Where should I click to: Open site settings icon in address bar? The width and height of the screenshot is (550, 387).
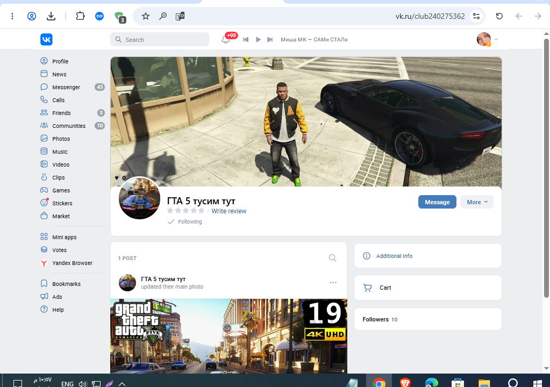click(x=476, y=16)
